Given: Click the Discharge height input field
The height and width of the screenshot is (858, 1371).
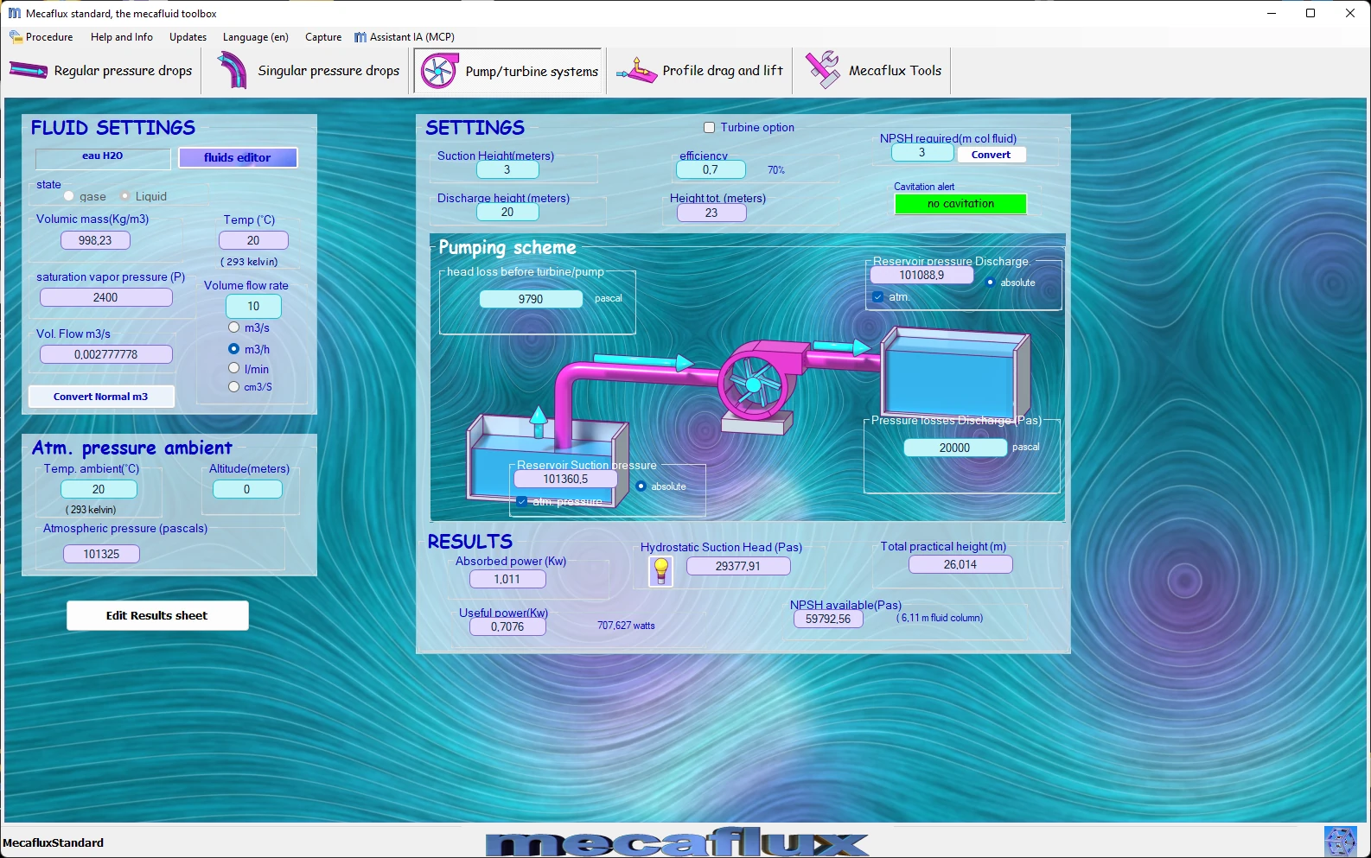Looking at the screenshot, I should click(x=507, y=212).
